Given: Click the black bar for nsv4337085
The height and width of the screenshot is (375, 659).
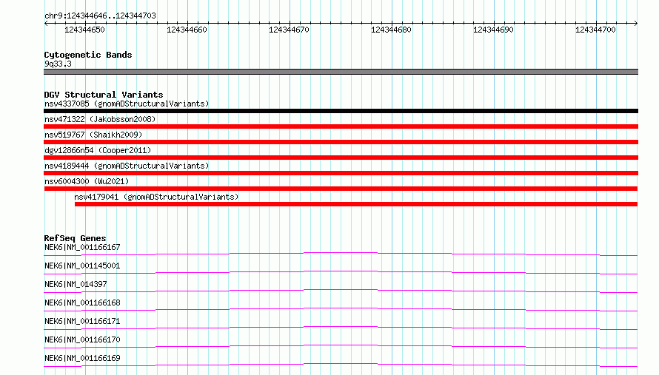Looking at the screenshot, I should (341, 111).
